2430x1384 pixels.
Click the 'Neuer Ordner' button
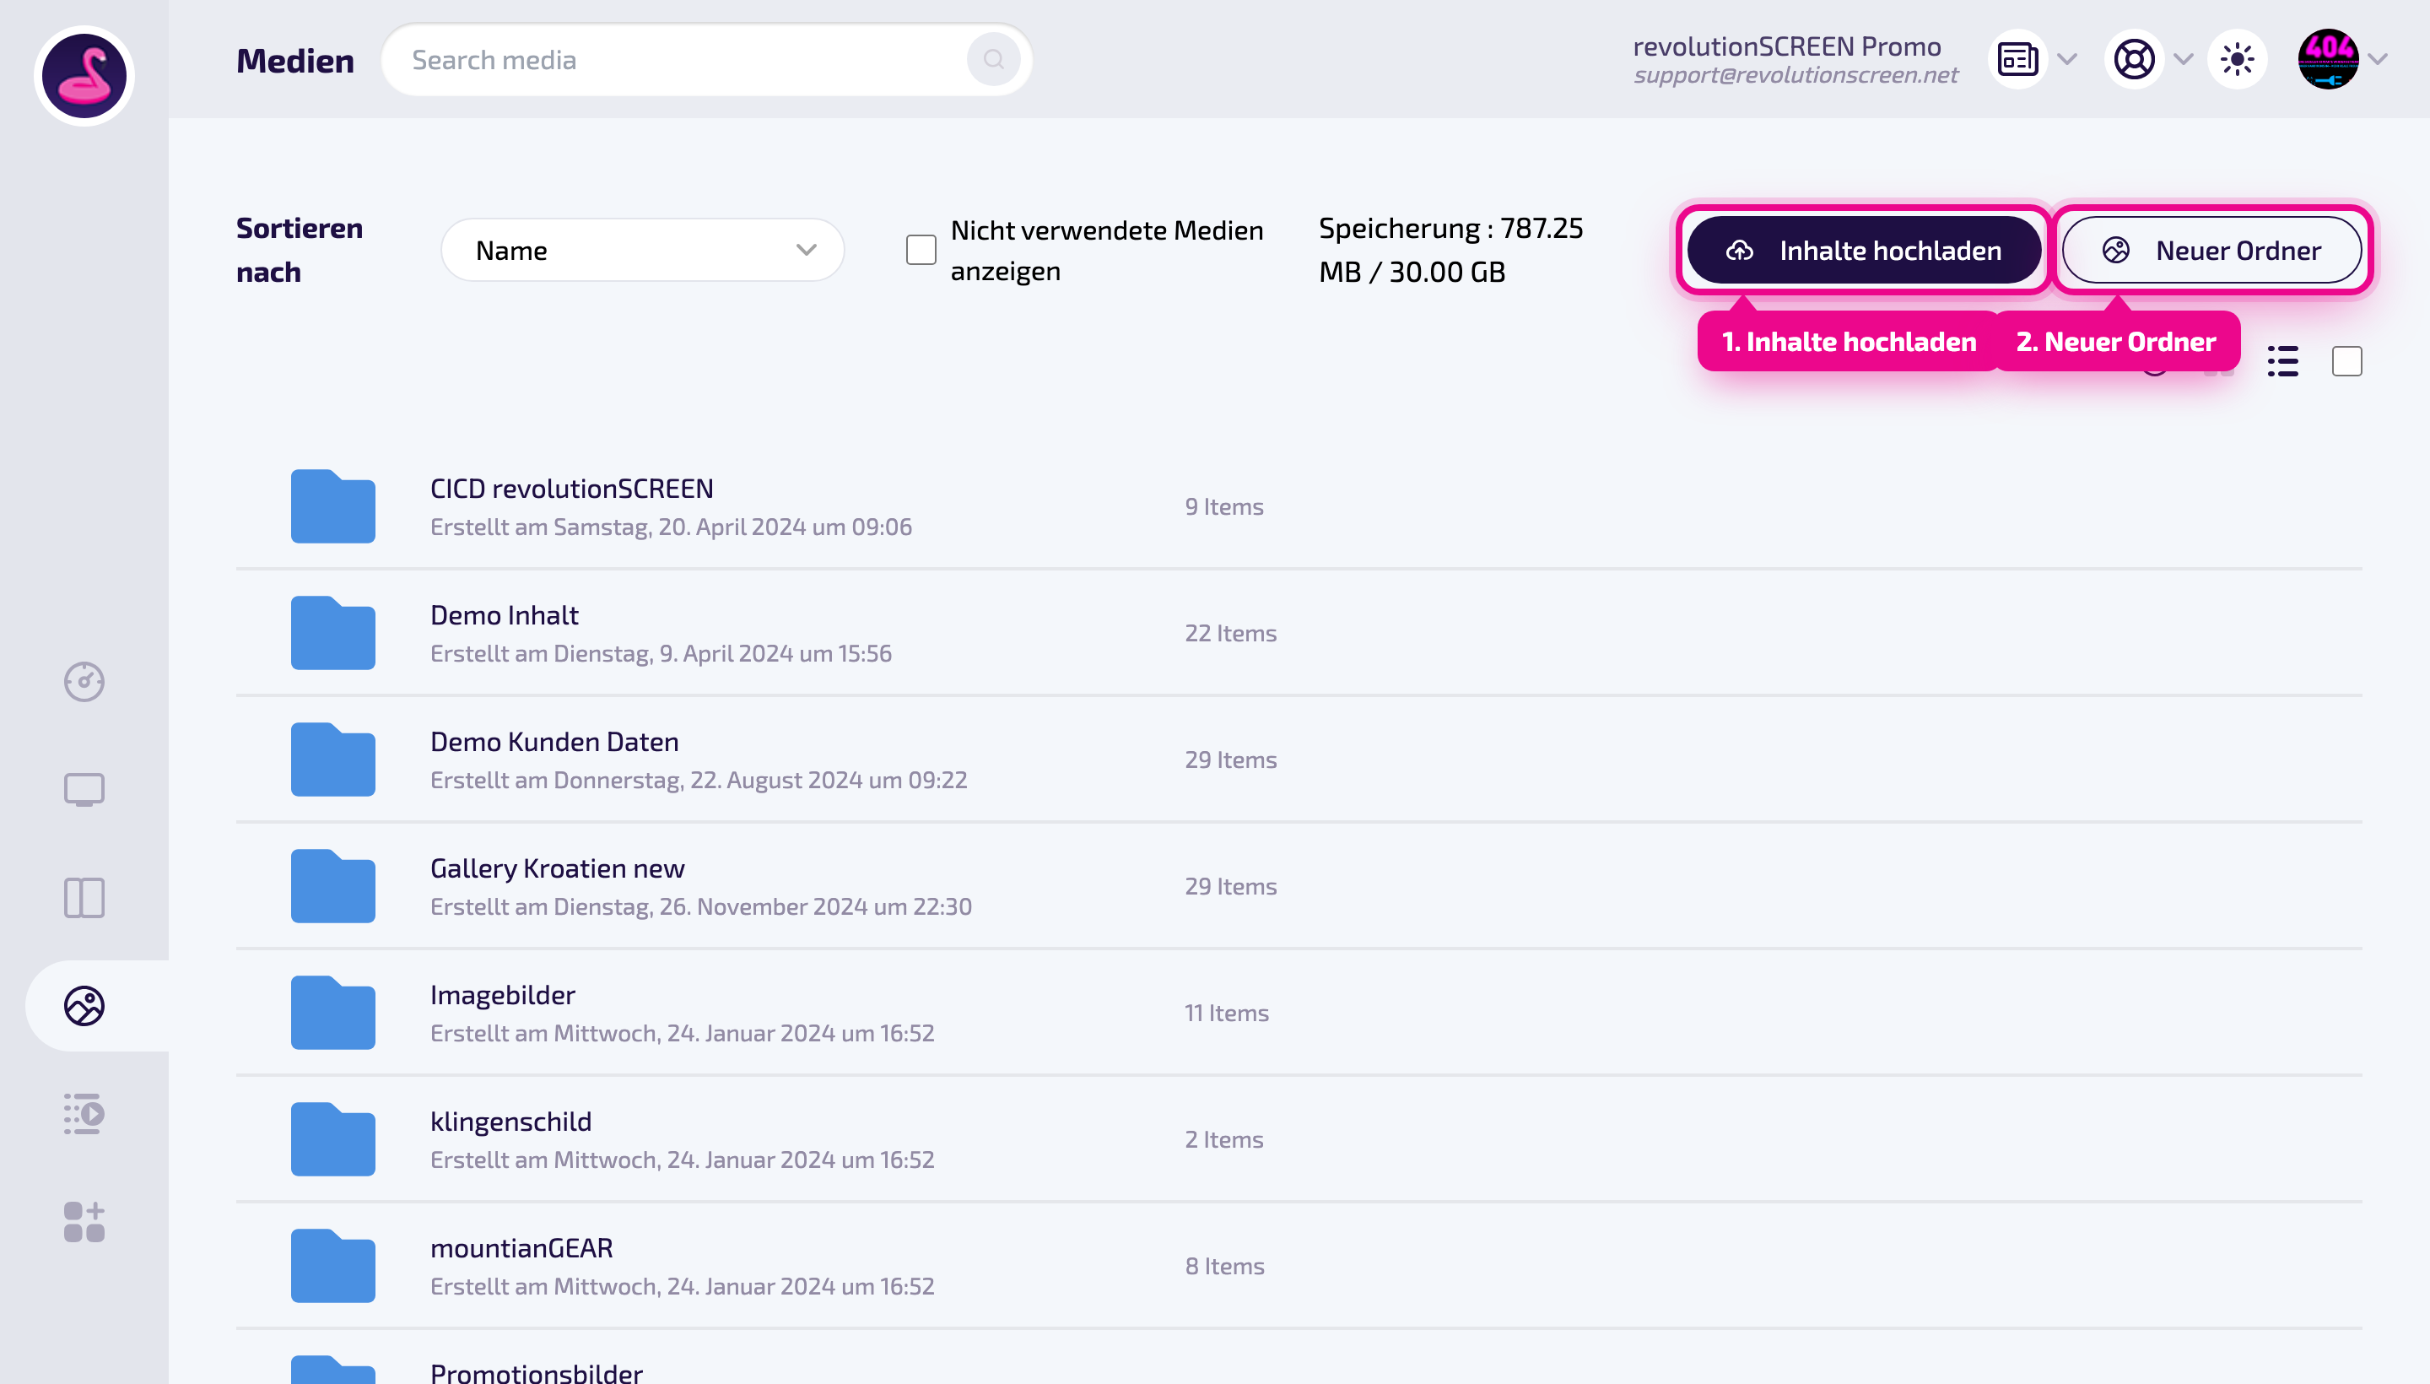[2211, 250]
